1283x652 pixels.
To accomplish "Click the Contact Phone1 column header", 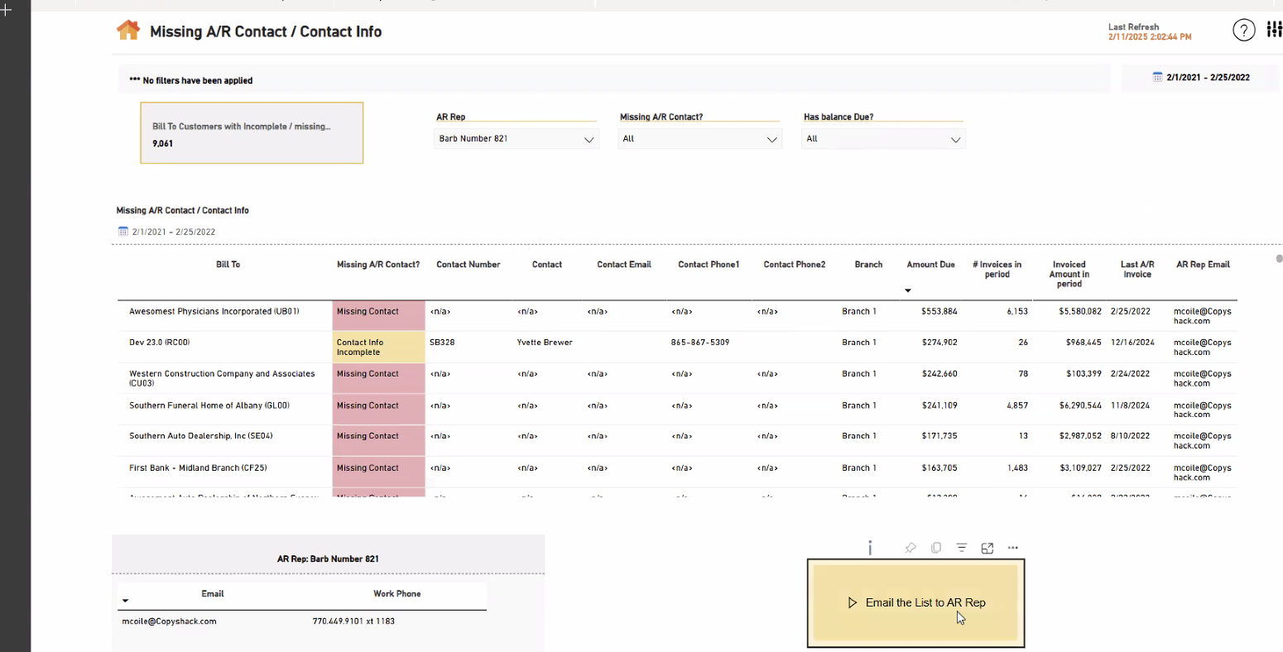I will tap(709, 265).
